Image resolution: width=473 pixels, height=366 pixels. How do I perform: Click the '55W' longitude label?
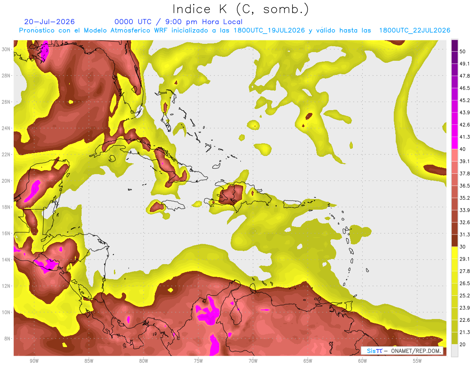(417, 361)
